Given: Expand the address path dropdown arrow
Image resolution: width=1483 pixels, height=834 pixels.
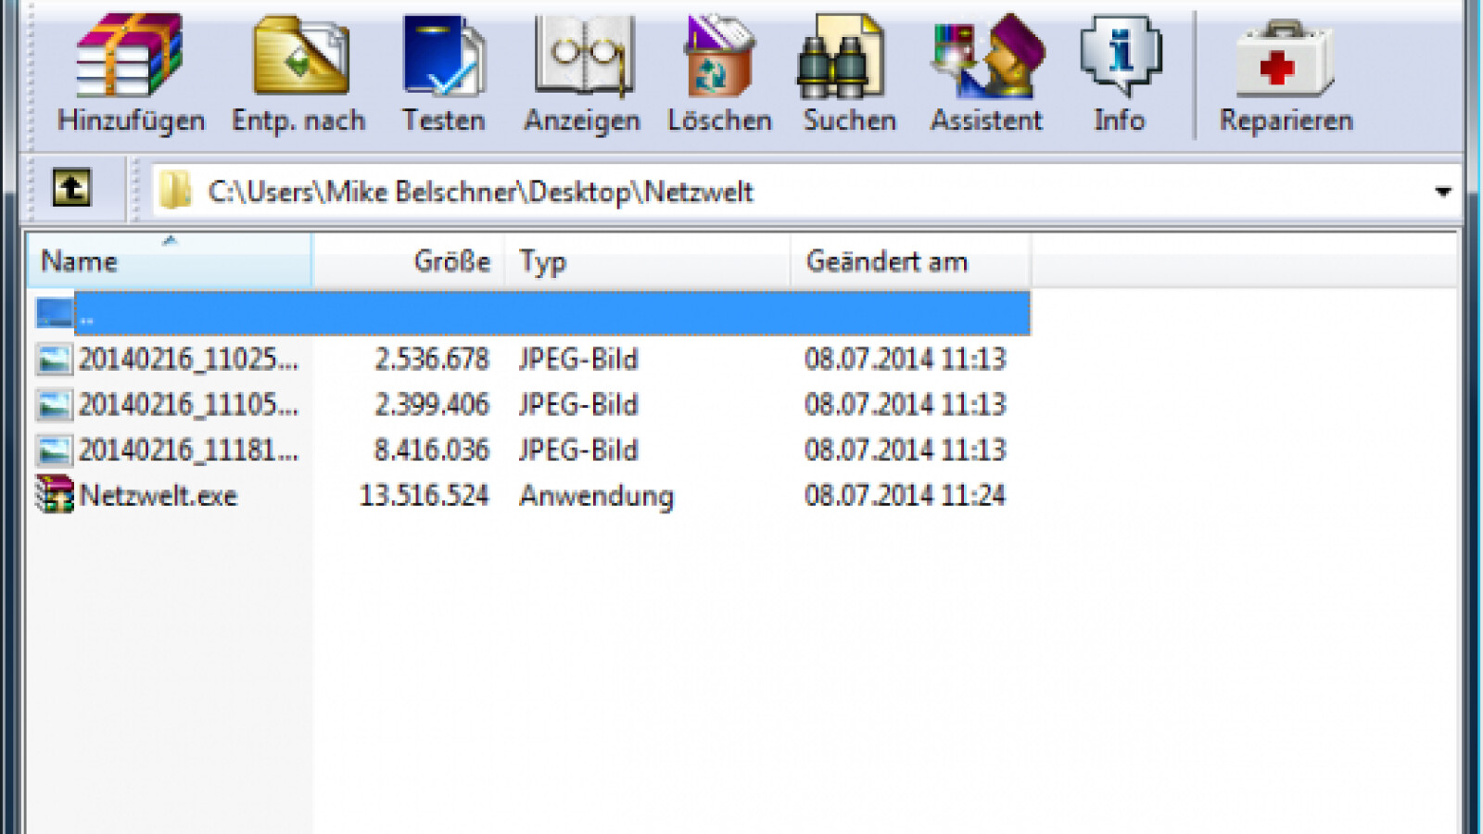Looking at the screenshot, I should [x=1442, y=192].
